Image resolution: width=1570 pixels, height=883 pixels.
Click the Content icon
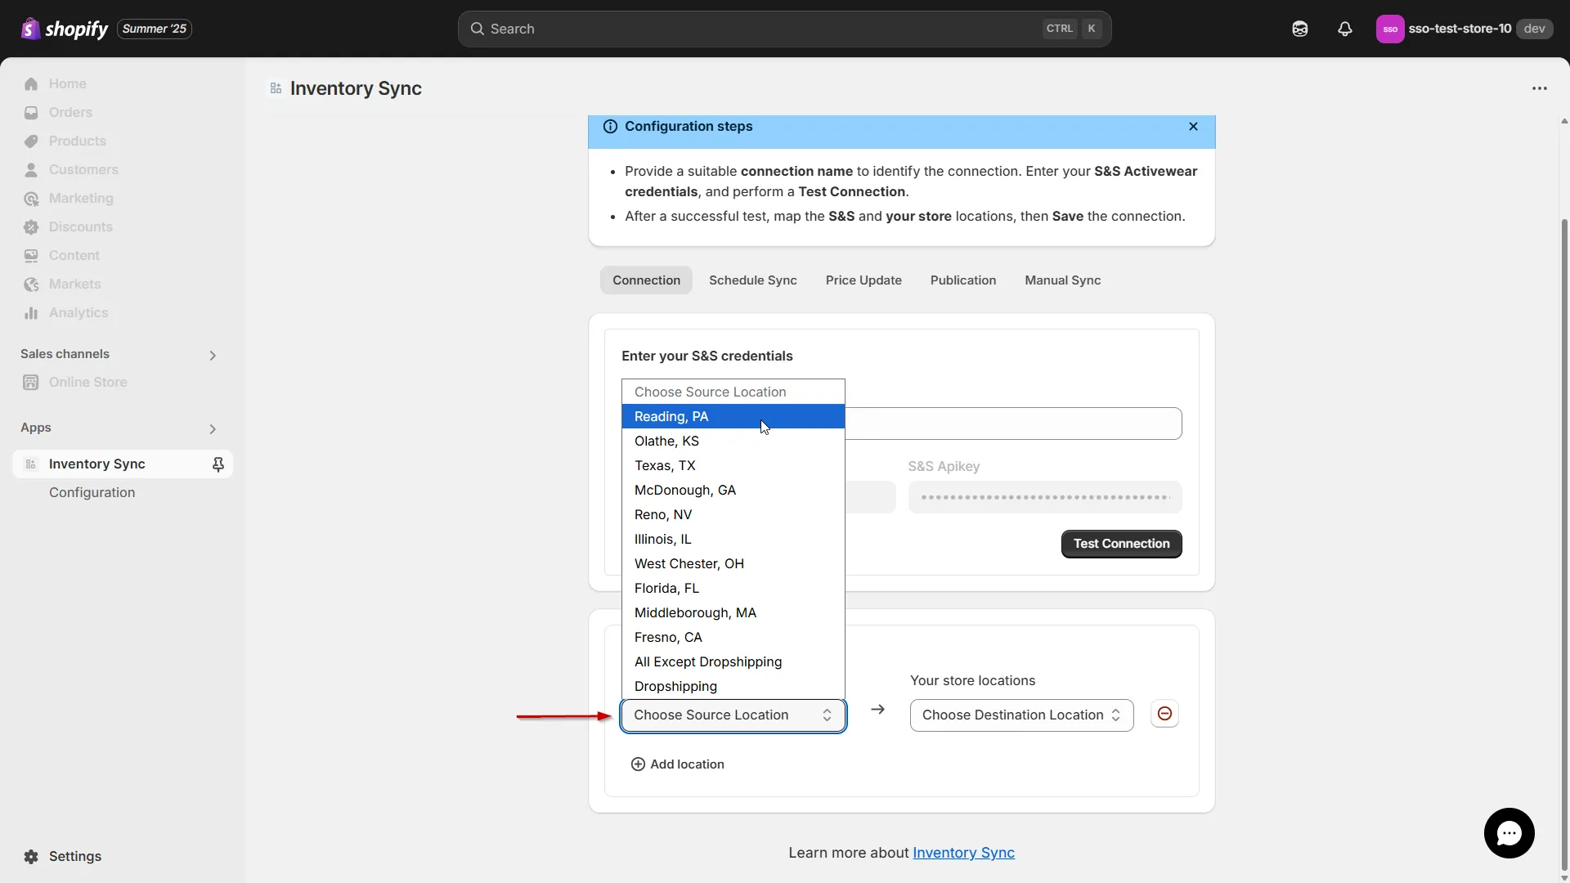31,255
